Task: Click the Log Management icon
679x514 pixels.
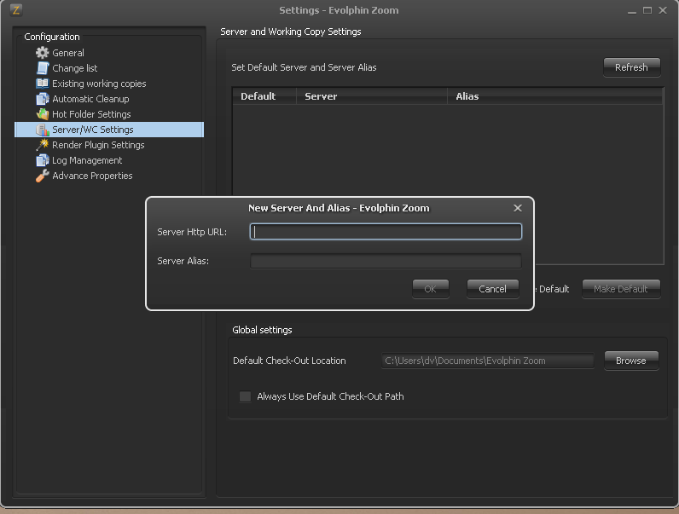Action: (42, 160)
